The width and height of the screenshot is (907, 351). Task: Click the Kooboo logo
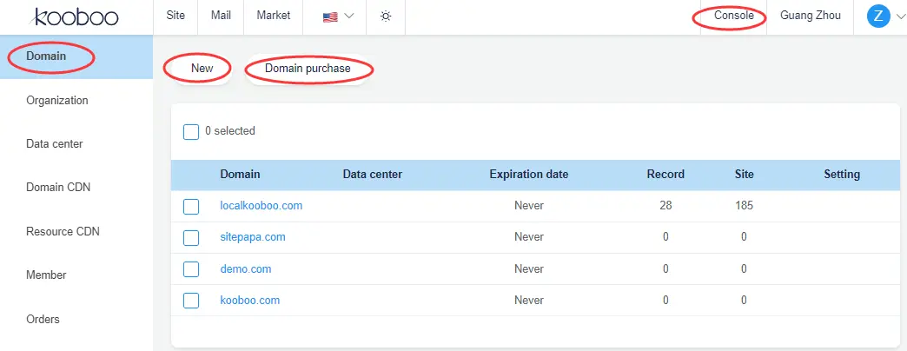coord(76,17)
